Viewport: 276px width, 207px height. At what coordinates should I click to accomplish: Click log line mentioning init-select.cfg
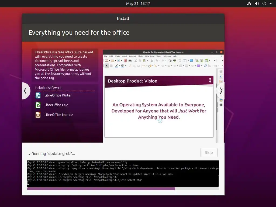[x=85, y=180]
